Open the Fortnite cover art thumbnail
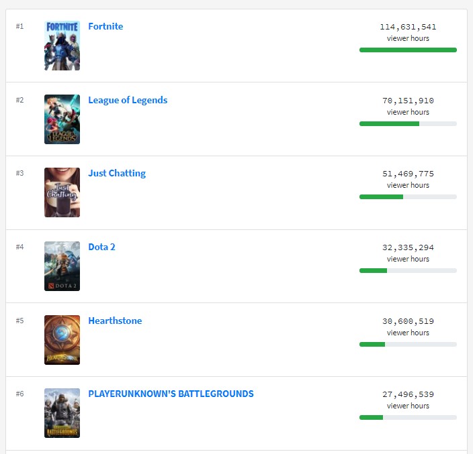 pyautogui.click(x=62, y=46)
